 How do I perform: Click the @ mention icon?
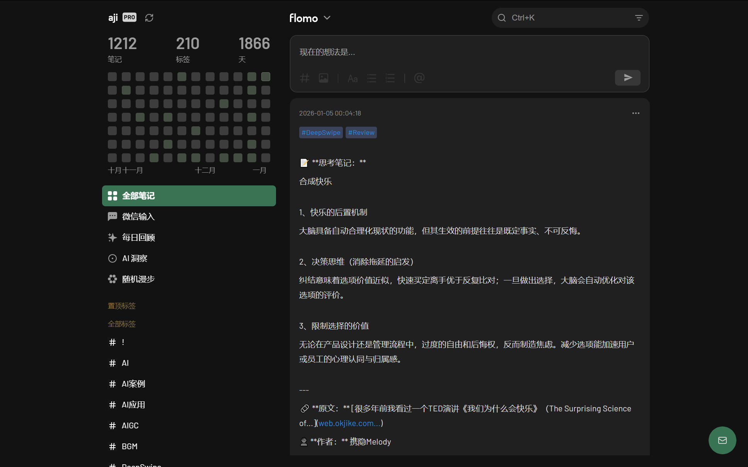(x=419, y=78)
